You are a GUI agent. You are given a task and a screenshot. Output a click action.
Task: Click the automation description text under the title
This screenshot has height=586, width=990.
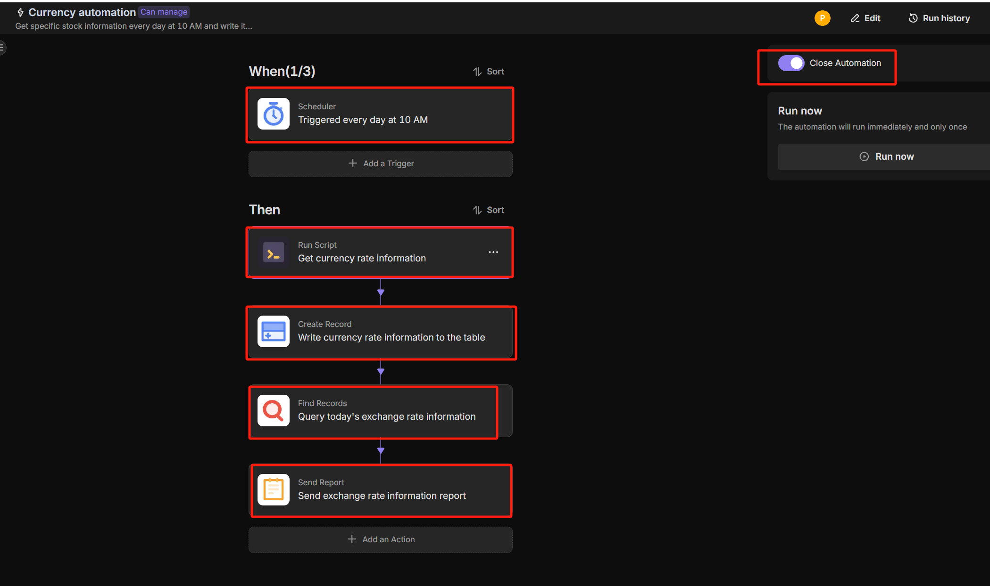click(133, 26)
